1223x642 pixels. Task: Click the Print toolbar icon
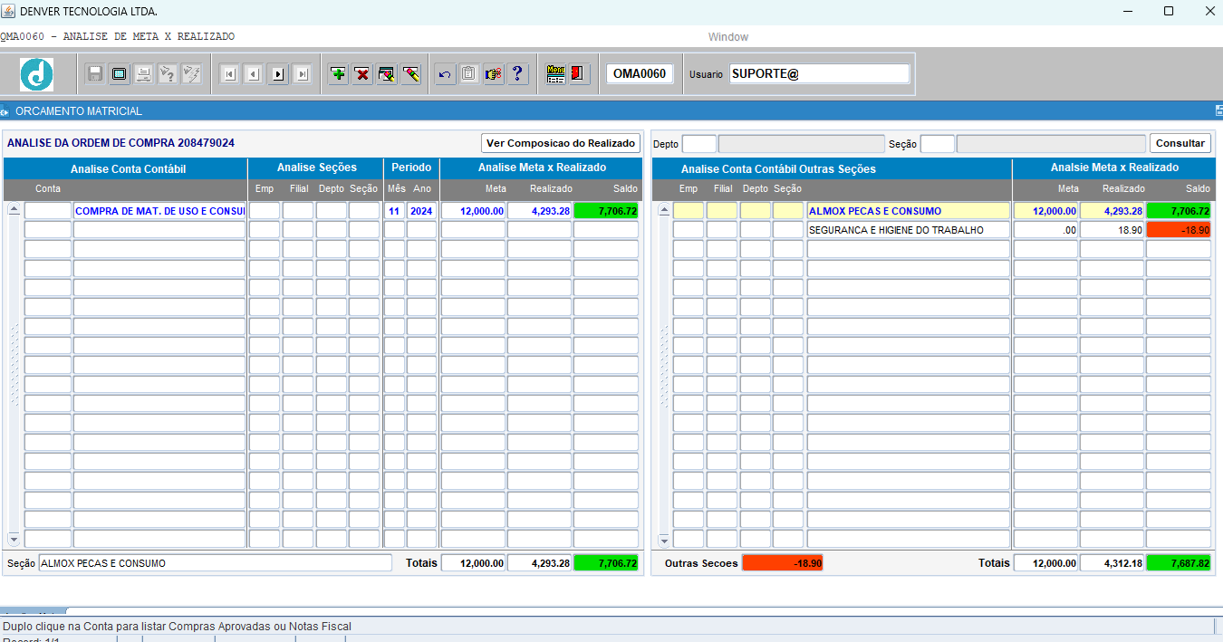pyautogui.click(x=143, y=74)
